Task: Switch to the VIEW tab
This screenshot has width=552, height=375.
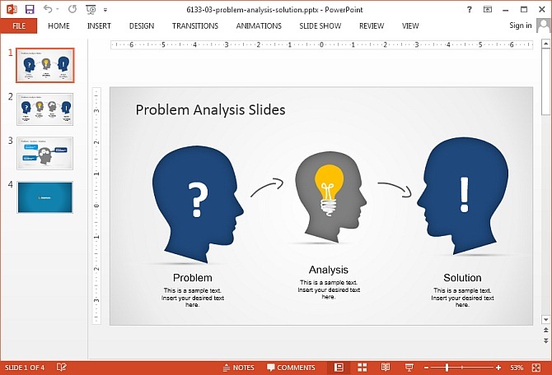Action: tap(410, 26)
